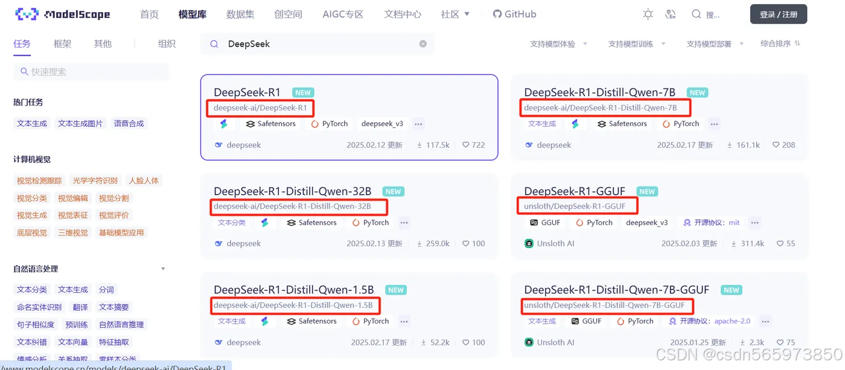Show more tags on the DeepSeek-R1-Distill-Qwen-7B card
Viewport: 845px width, 370px height.
(715, 124)
